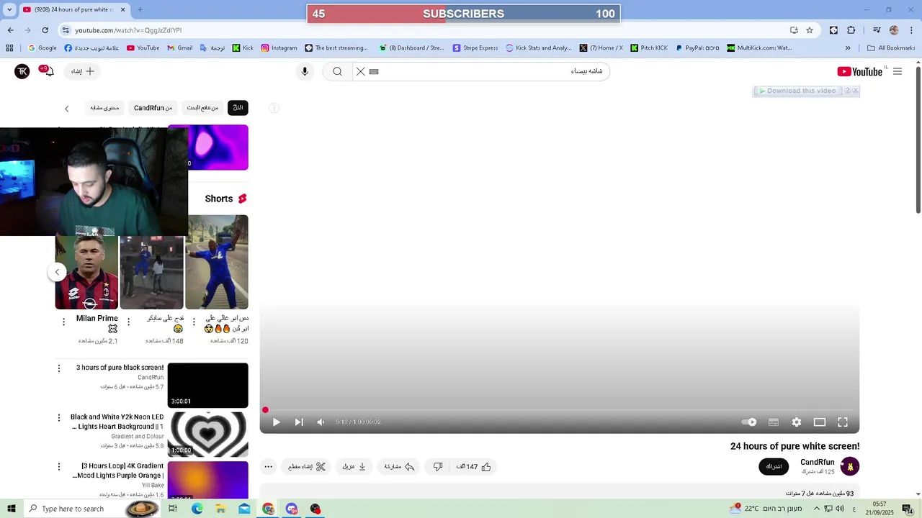Open CandRfun channel name link
The height and width of the screenshot is (518, 922).
[818, 463]
